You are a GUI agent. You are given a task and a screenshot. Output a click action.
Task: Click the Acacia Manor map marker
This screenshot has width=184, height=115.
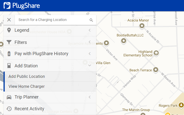[x=142, y=26]
